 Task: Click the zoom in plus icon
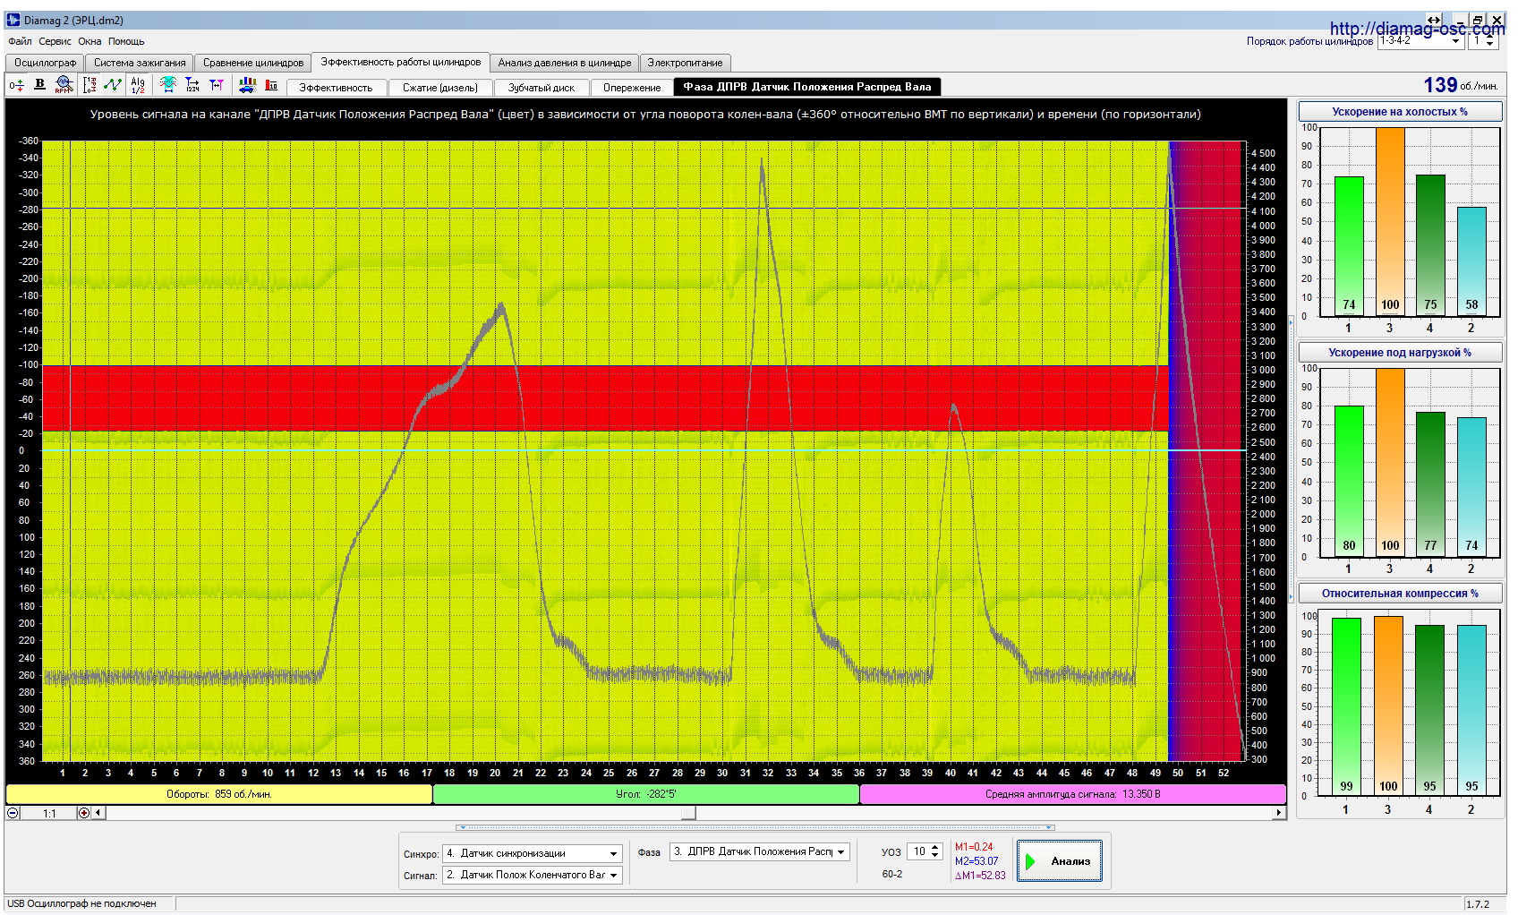pos(84,813)
